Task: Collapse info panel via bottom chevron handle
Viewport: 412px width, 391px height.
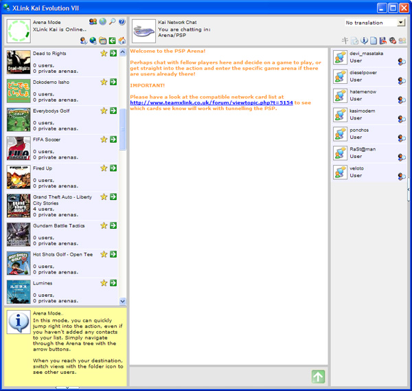Action: point(67,388)
